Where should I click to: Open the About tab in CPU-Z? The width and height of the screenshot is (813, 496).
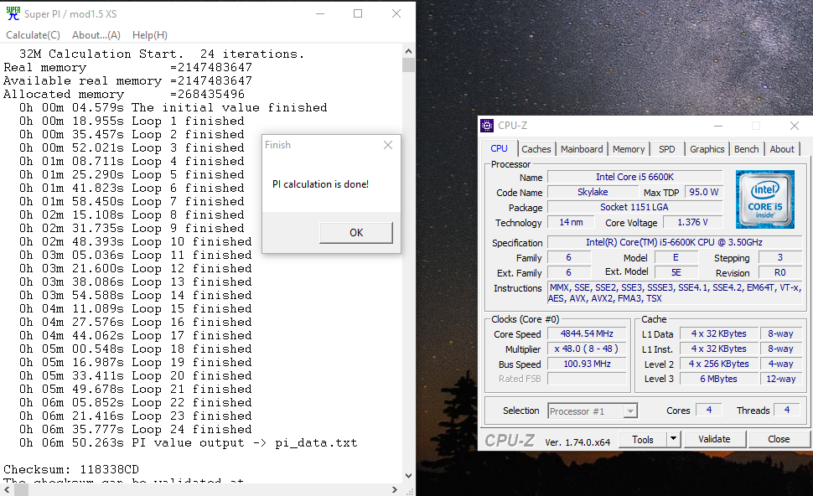[x=782, y=149]
